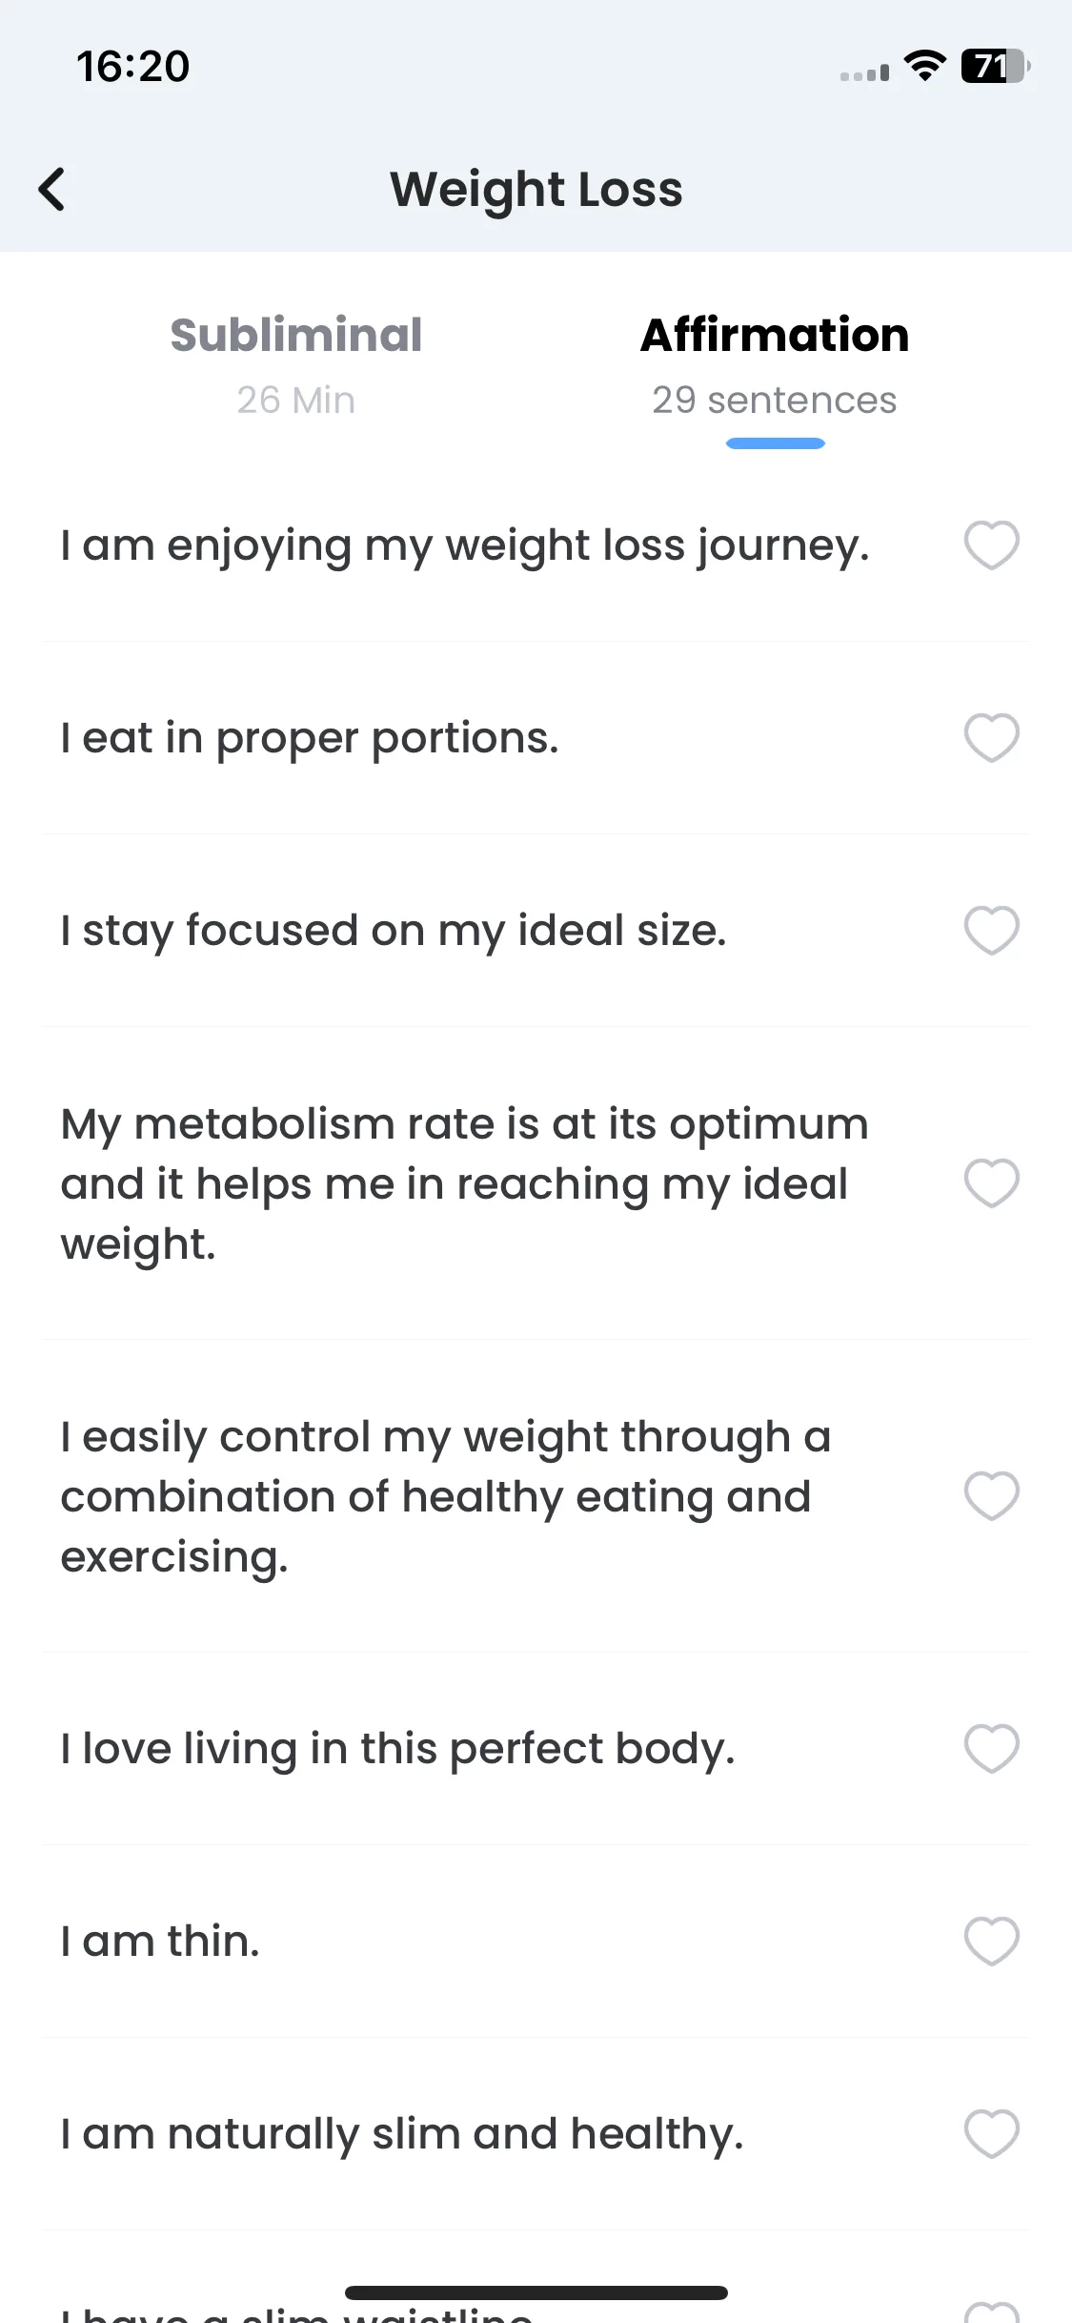Screen dimensions: 1072x2323
Task: Tap the "I eat in proper portions" text
Action: pos(310,738)
